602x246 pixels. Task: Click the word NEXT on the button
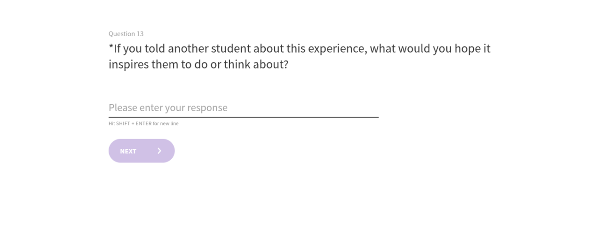pyautogui.click(x=128, y=151)
